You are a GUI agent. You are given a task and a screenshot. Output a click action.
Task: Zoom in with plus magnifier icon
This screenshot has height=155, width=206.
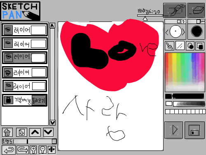point(33,150)
